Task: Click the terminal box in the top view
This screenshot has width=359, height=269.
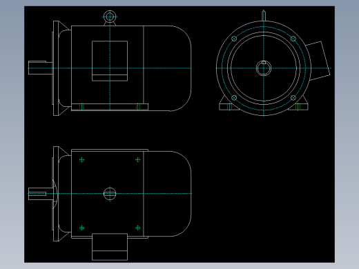Action: coord(110,247)
